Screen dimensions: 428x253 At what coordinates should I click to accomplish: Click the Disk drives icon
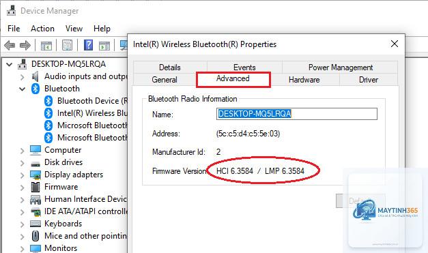point(35,164)
